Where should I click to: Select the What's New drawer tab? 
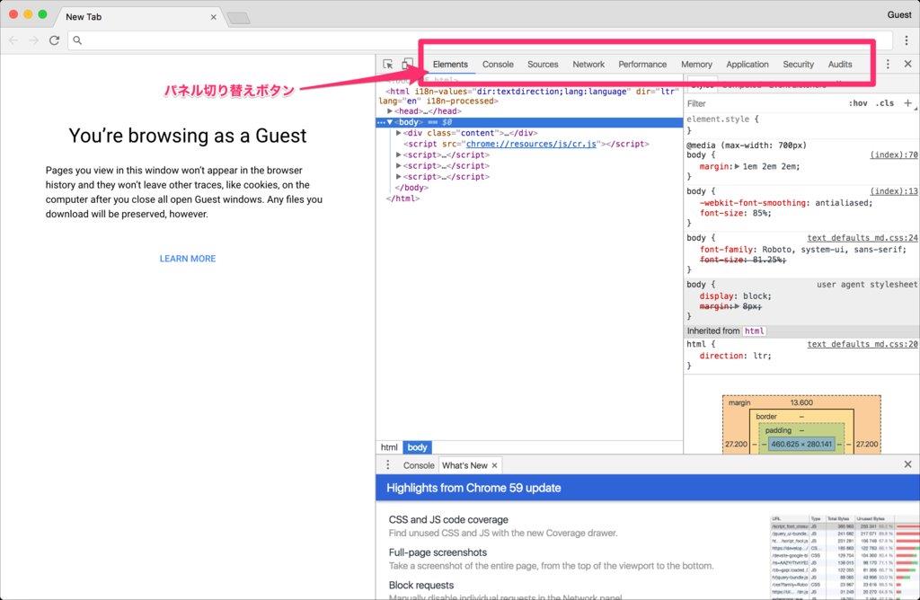click(x=464, y=465)
